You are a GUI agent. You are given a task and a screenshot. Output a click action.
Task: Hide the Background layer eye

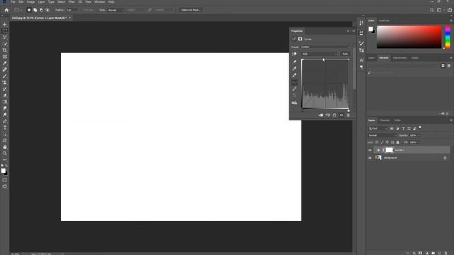[370, 158]
